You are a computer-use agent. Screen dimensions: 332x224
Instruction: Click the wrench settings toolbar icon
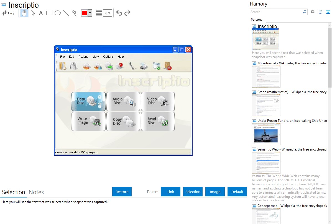click(132, 66)
